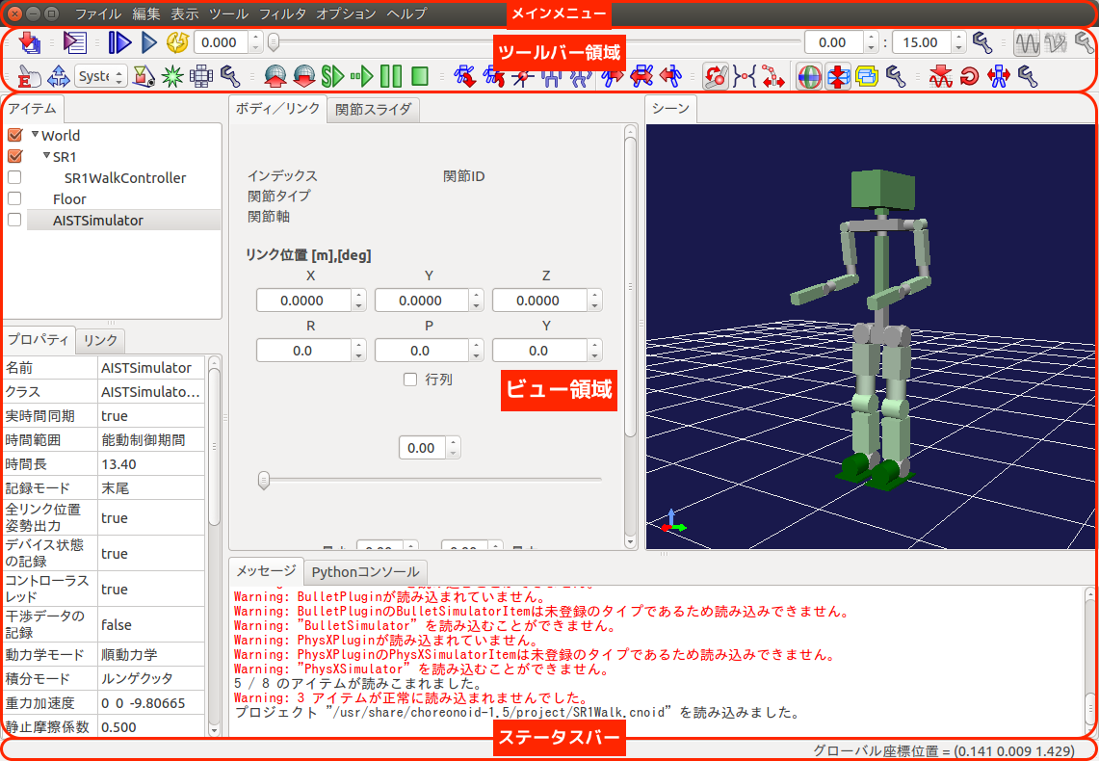1099x761 pixels.
Task: Check the Floor item checkbox
Action: [x=14, y=199]
